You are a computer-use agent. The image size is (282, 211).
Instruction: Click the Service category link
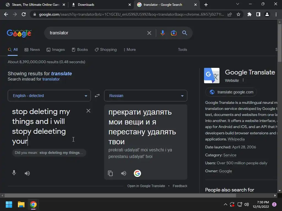point(230,155)
